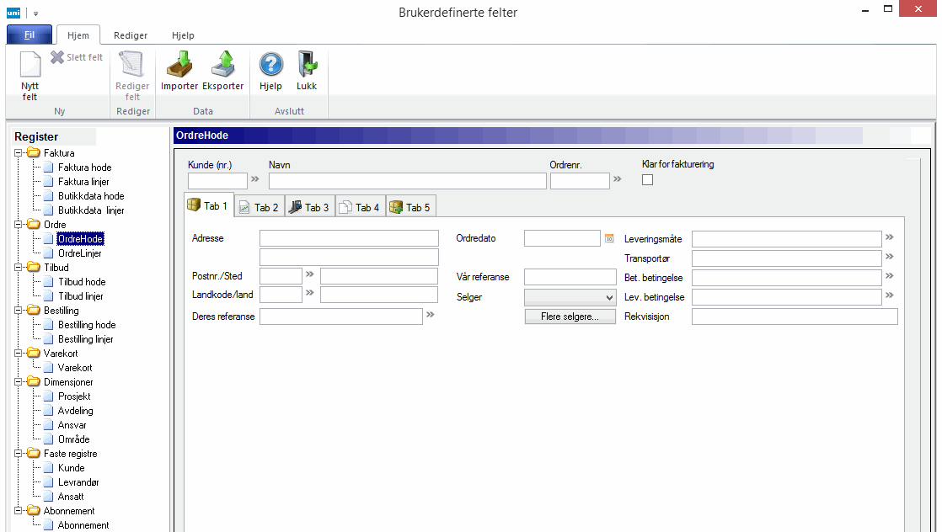This screenshot has height=532, width=942.
Task: Open the Fil menu
Action: coord(29,35)
